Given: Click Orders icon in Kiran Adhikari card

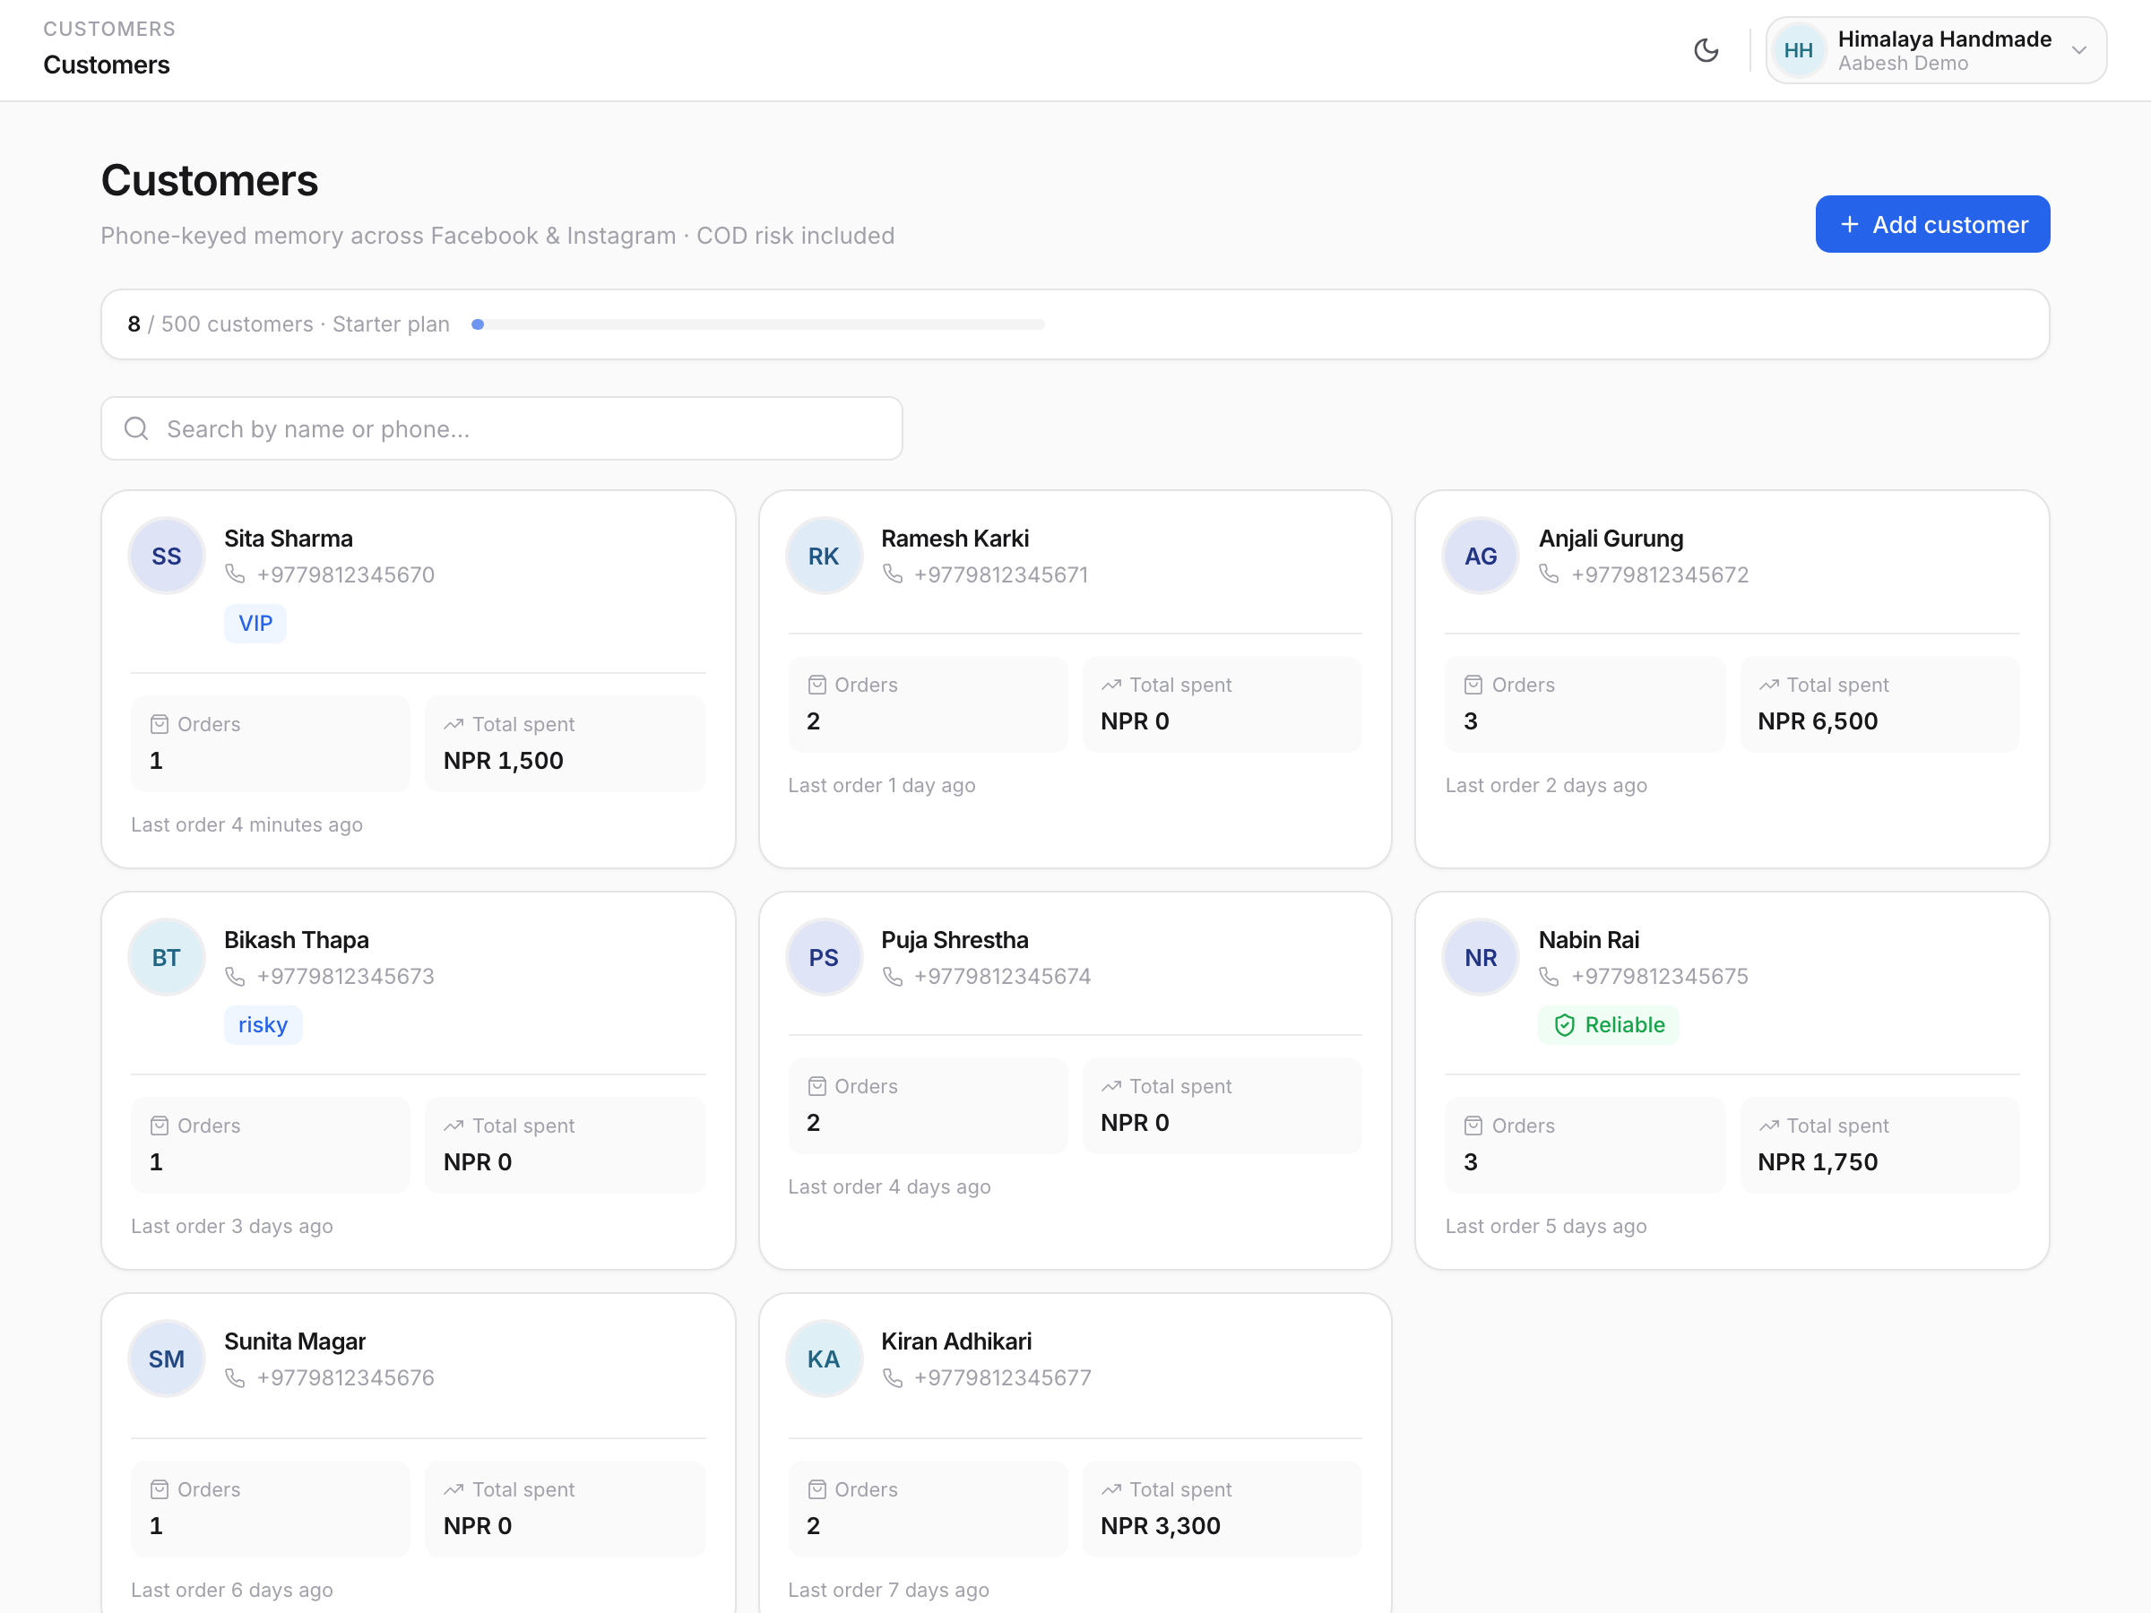Looking at the screenshot, I should coord(816,1489).
